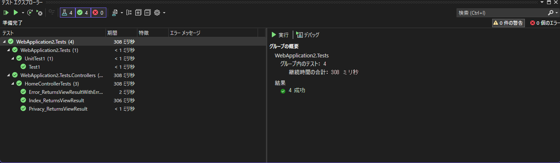
Task: Click the passed icon of Index_ReturnsViewResult
Action: coord(23,100)
